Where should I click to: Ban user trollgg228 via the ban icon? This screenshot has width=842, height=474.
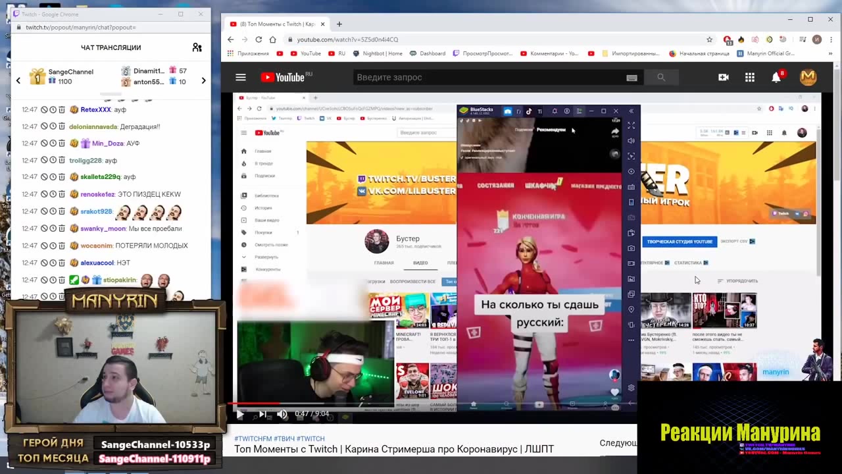pyautogui.click(x=44, y=160)
